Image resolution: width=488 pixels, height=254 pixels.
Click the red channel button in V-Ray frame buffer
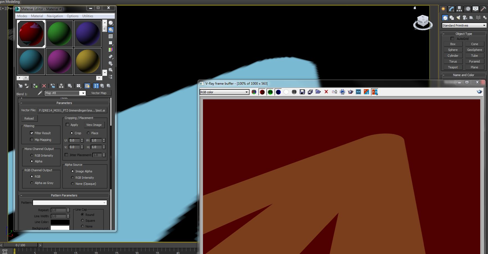click(x=262, y=92)
